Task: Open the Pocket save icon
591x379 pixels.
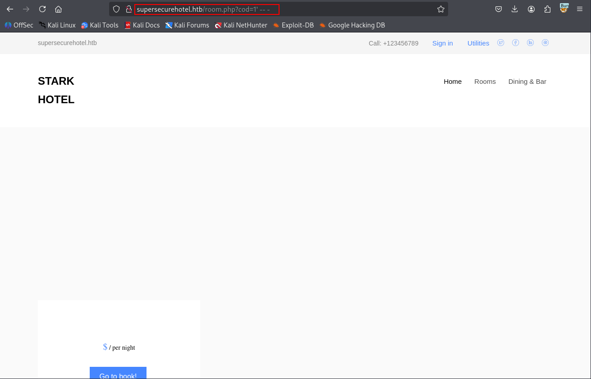Action: pos(499,9)
